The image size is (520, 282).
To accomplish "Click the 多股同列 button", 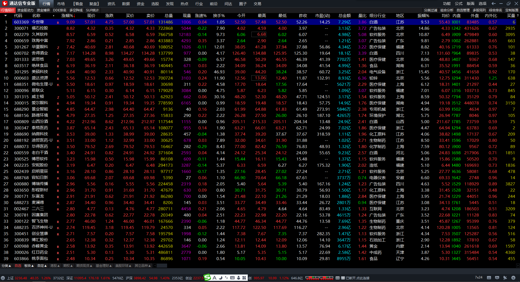I will [x=479, y=10].
